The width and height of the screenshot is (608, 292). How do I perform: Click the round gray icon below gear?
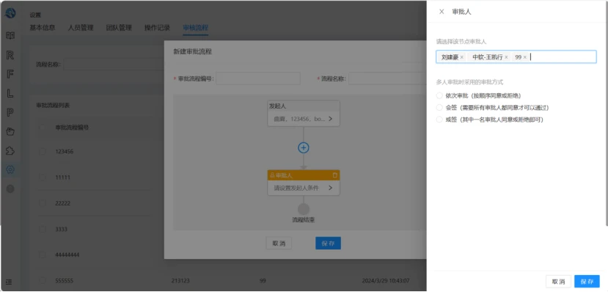[10, 189]
